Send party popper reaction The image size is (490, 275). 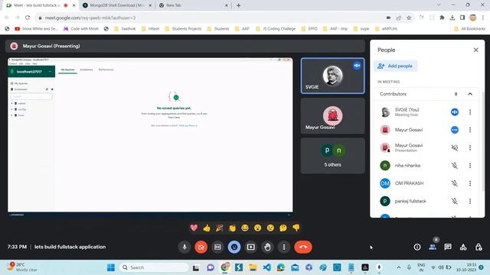(220, 228)
